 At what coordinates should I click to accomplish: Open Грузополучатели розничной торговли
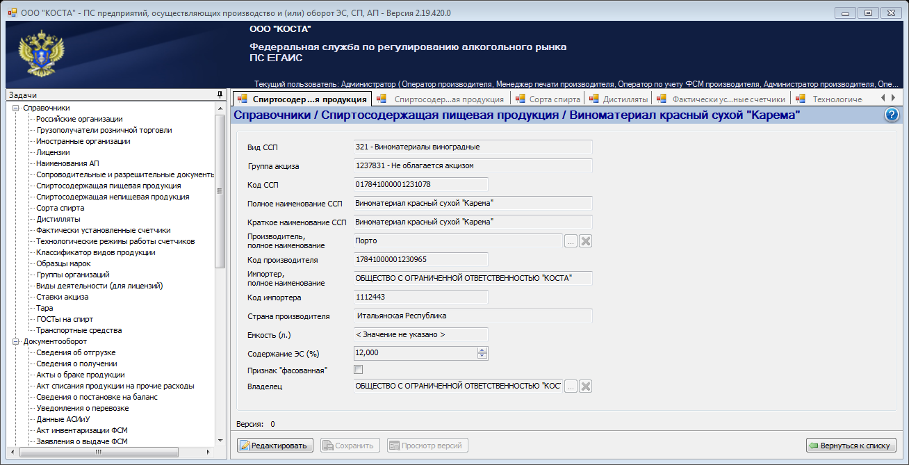(104, 130)
